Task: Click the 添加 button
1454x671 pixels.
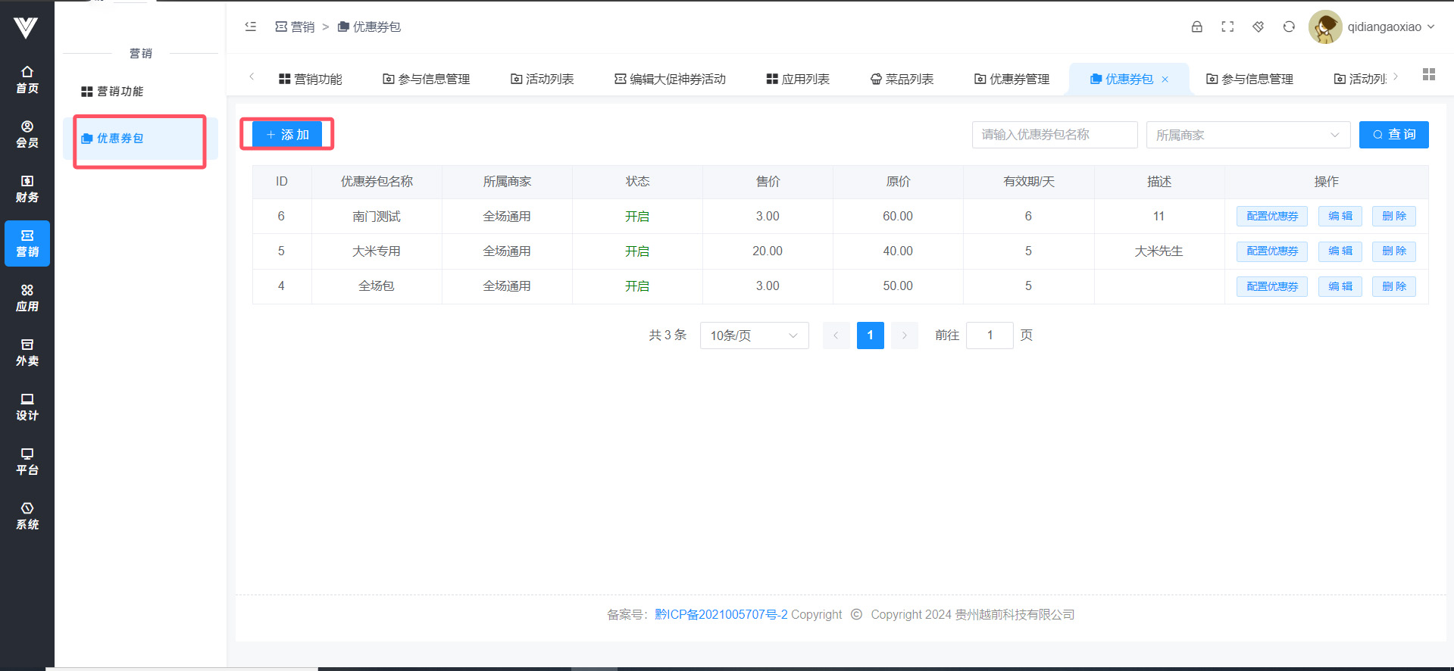Action: pos(287,135)
